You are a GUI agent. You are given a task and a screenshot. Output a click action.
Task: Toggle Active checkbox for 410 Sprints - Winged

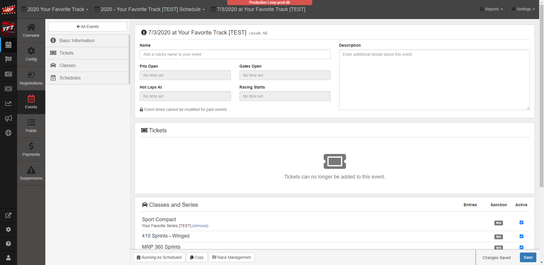(521, 236)
